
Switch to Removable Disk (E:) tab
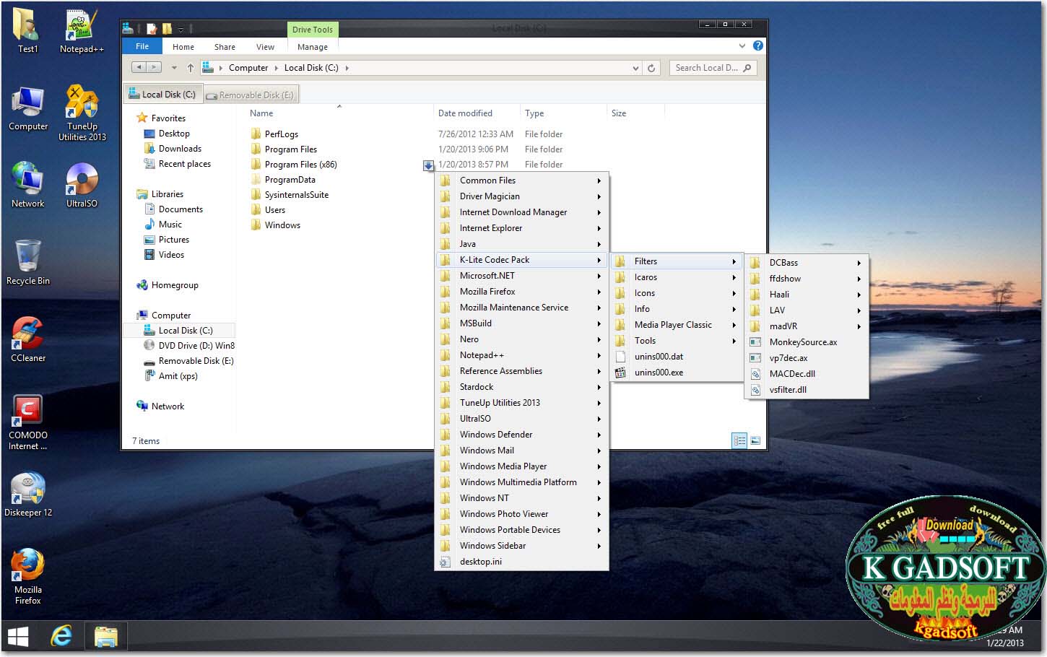tap(250, 95)
